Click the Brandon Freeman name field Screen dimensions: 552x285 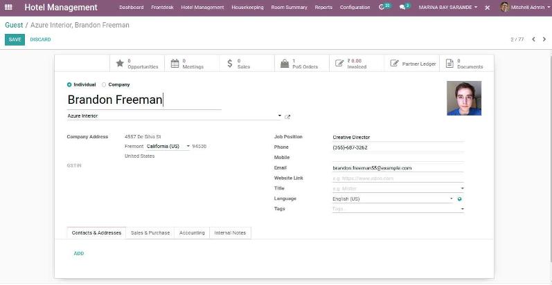pyautogui.click(x=144, y=100)
